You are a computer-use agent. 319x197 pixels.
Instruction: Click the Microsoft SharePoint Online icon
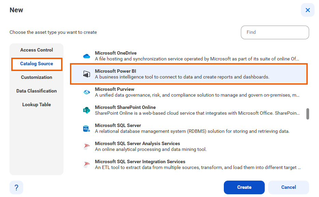87,110
